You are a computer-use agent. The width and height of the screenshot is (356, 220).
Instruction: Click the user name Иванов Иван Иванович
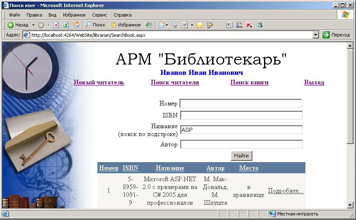(x=201, y=72)
